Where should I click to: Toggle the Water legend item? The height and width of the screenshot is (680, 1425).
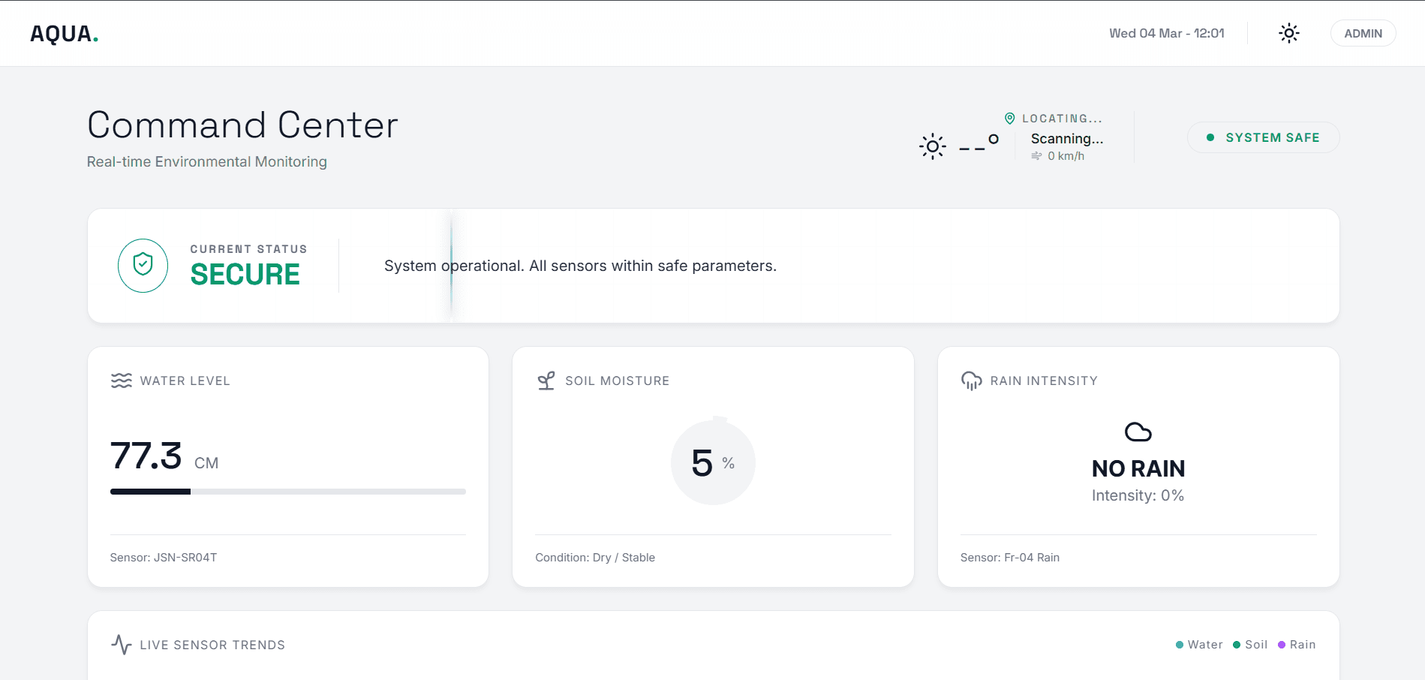tap(1199, 645)
